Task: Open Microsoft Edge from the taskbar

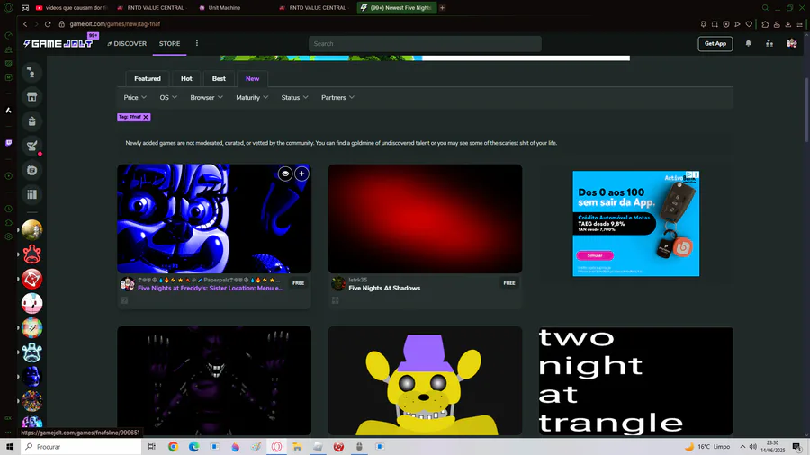Action: tap(193, 446)
